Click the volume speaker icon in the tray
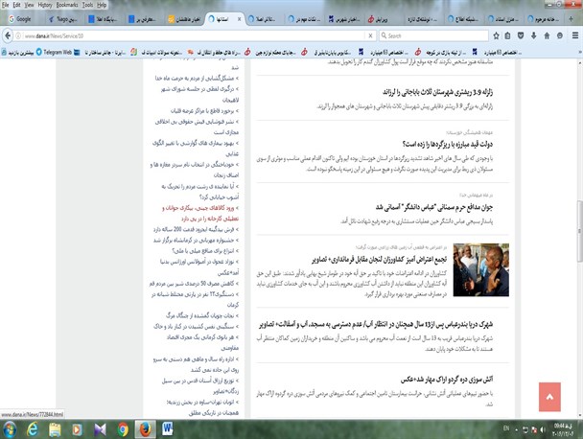 click(543, 429)
